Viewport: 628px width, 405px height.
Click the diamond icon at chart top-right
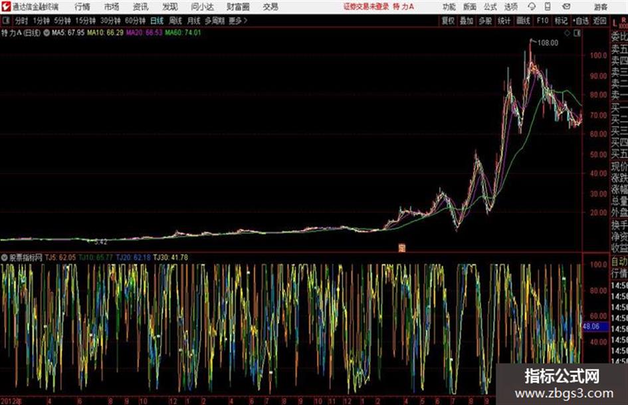point(567,33)
